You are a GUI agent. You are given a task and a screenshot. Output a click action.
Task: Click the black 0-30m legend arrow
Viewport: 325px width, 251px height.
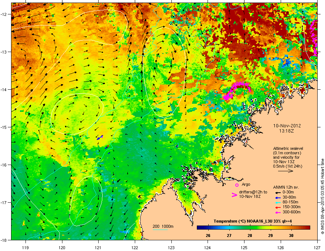tap(278, 192)
